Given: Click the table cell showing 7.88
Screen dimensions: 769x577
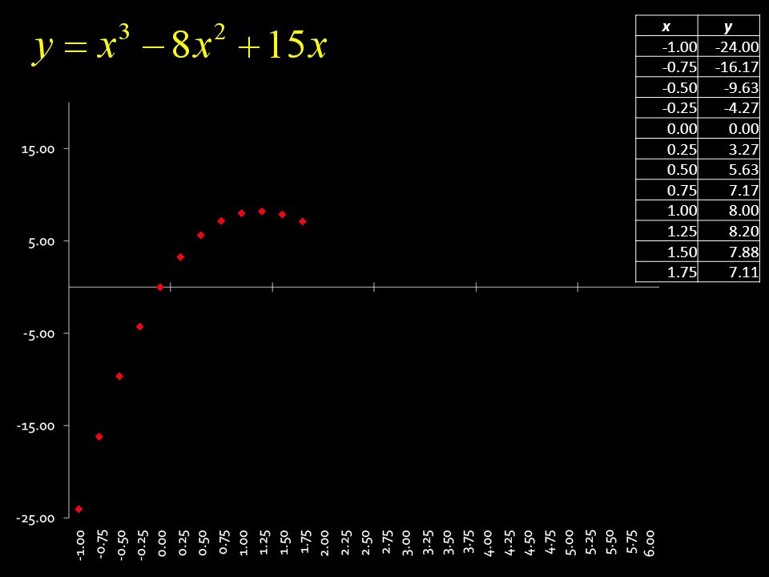Looking at the screenshot, I should point(729,251).
